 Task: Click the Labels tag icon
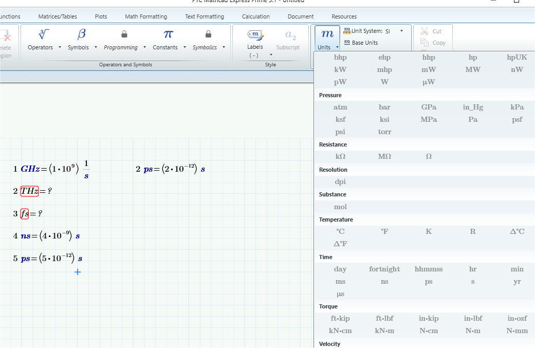tap(255, 35)
